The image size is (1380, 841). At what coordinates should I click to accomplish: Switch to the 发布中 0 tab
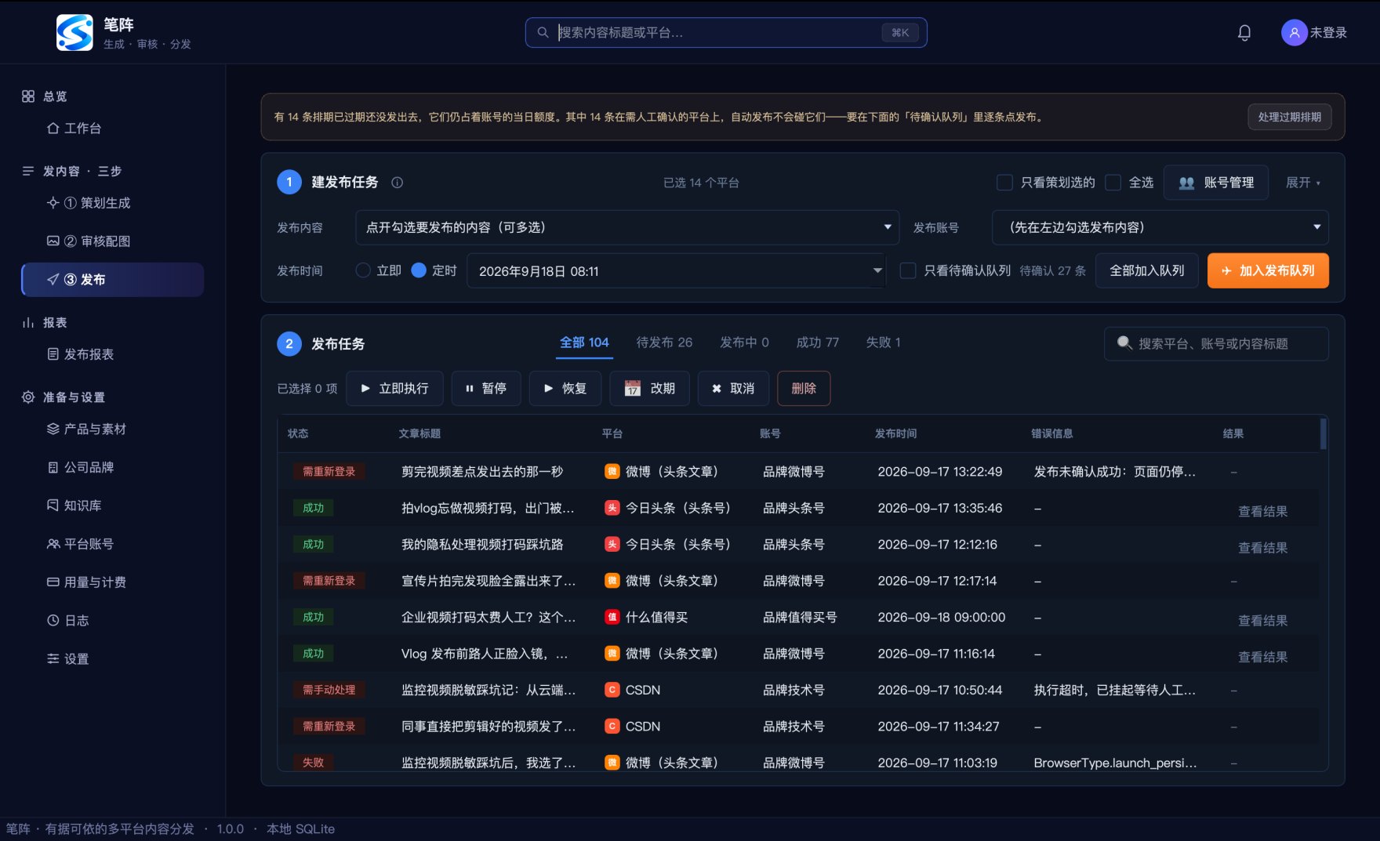(744, 343)
